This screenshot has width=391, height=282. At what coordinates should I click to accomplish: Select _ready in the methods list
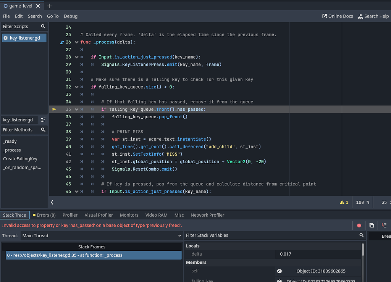10,142
